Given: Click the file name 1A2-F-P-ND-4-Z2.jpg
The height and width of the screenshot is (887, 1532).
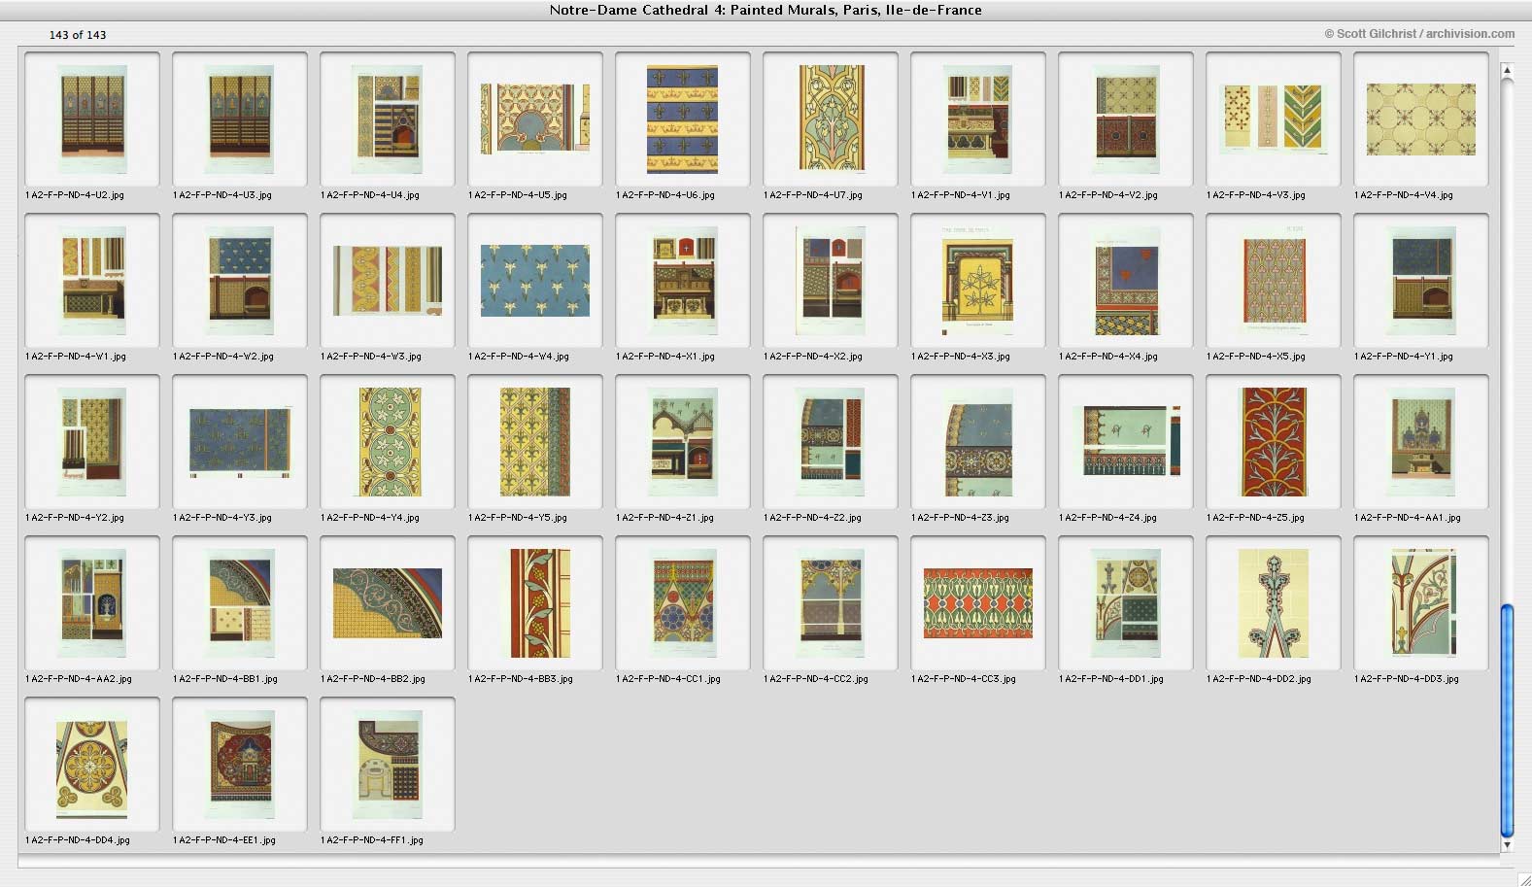Looking at the screenshot, I should 812,518.
